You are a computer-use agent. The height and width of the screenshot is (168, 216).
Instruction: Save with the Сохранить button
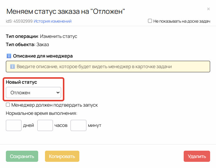click(x=22, y=156)
